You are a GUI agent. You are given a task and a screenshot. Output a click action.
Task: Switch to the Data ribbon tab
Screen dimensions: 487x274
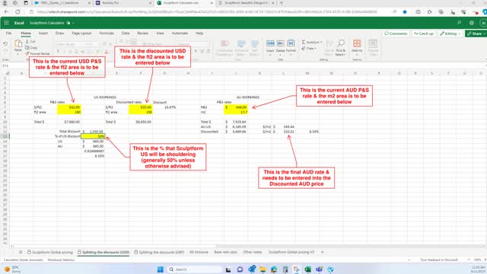pyautogui.click(x=126, y=33)
